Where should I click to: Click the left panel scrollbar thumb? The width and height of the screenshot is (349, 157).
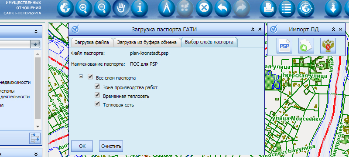coord(38,88)
